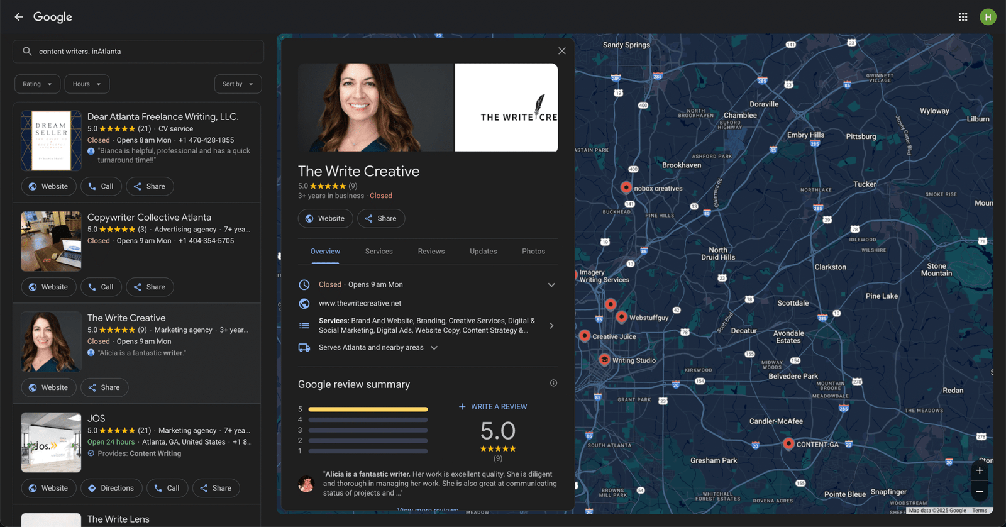Share the JOS listing
The width and height of the screenshot is (1006, 527).
(x=216, y=488)
